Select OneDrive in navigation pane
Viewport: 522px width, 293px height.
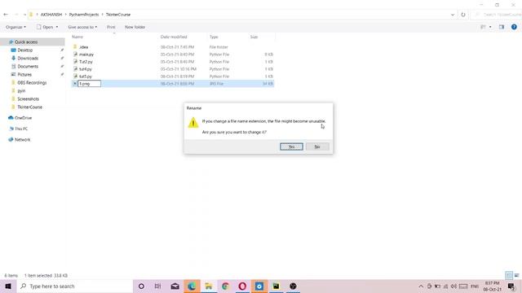coord(23,118)
